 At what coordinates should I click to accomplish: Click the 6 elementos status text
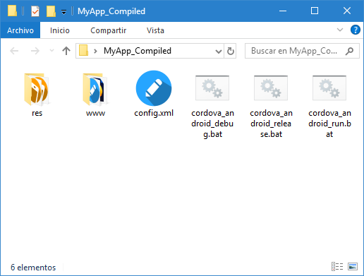click(x=33, y=268)
